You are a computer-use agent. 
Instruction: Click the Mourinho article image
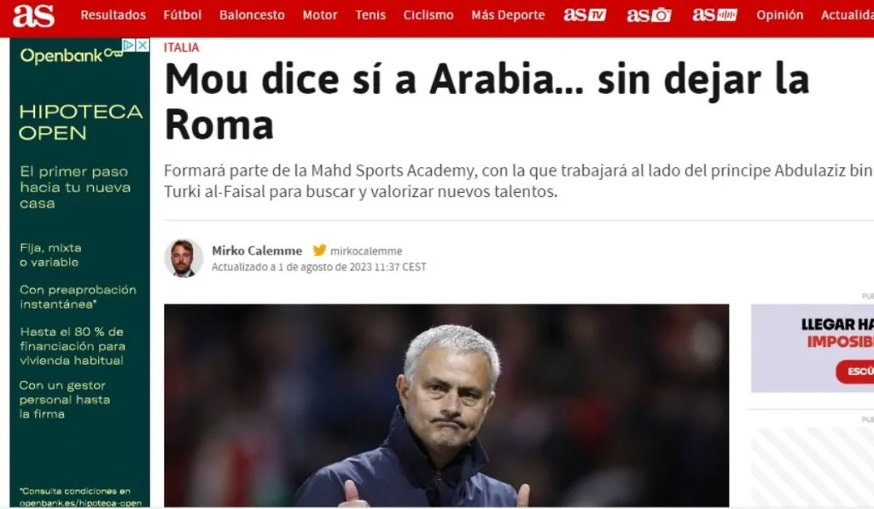click(x=446, y=405)
